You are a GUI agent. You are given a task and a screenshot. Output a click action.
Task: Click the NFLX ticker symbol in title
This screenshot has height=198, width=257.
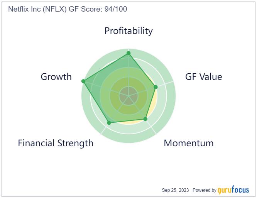point(55,9)
